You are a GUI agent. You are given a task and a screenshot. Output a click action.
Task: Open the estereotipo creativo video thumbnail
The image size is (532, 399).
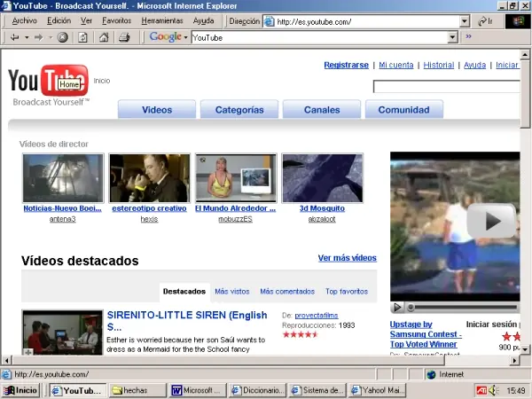tap(149, 178)
